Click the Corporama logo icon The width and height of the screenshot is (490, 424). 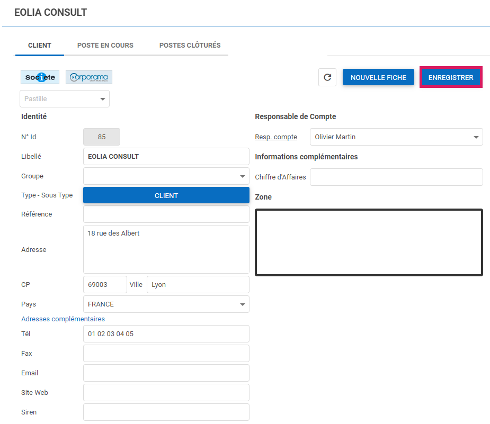click(x=89, y=77)
